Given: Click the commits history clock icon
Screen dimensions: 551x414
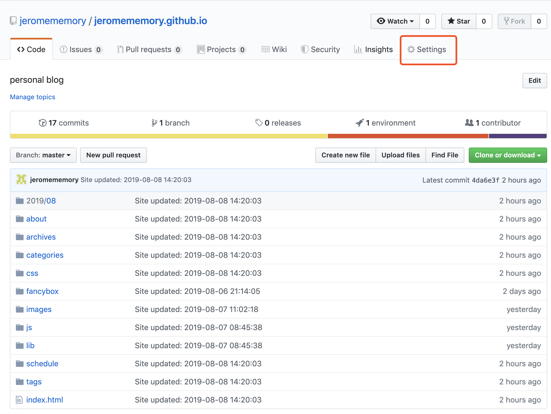Looking at the screenshot, I should click(42, 123).
